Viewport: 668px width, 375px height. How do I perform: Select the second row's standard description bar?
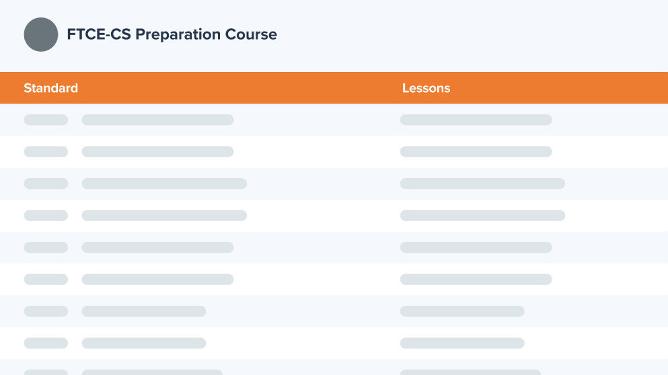point(157,152)
